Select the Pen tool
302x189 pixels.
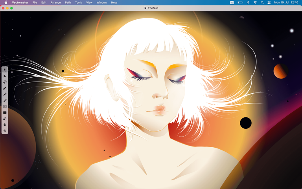point(5,88)
